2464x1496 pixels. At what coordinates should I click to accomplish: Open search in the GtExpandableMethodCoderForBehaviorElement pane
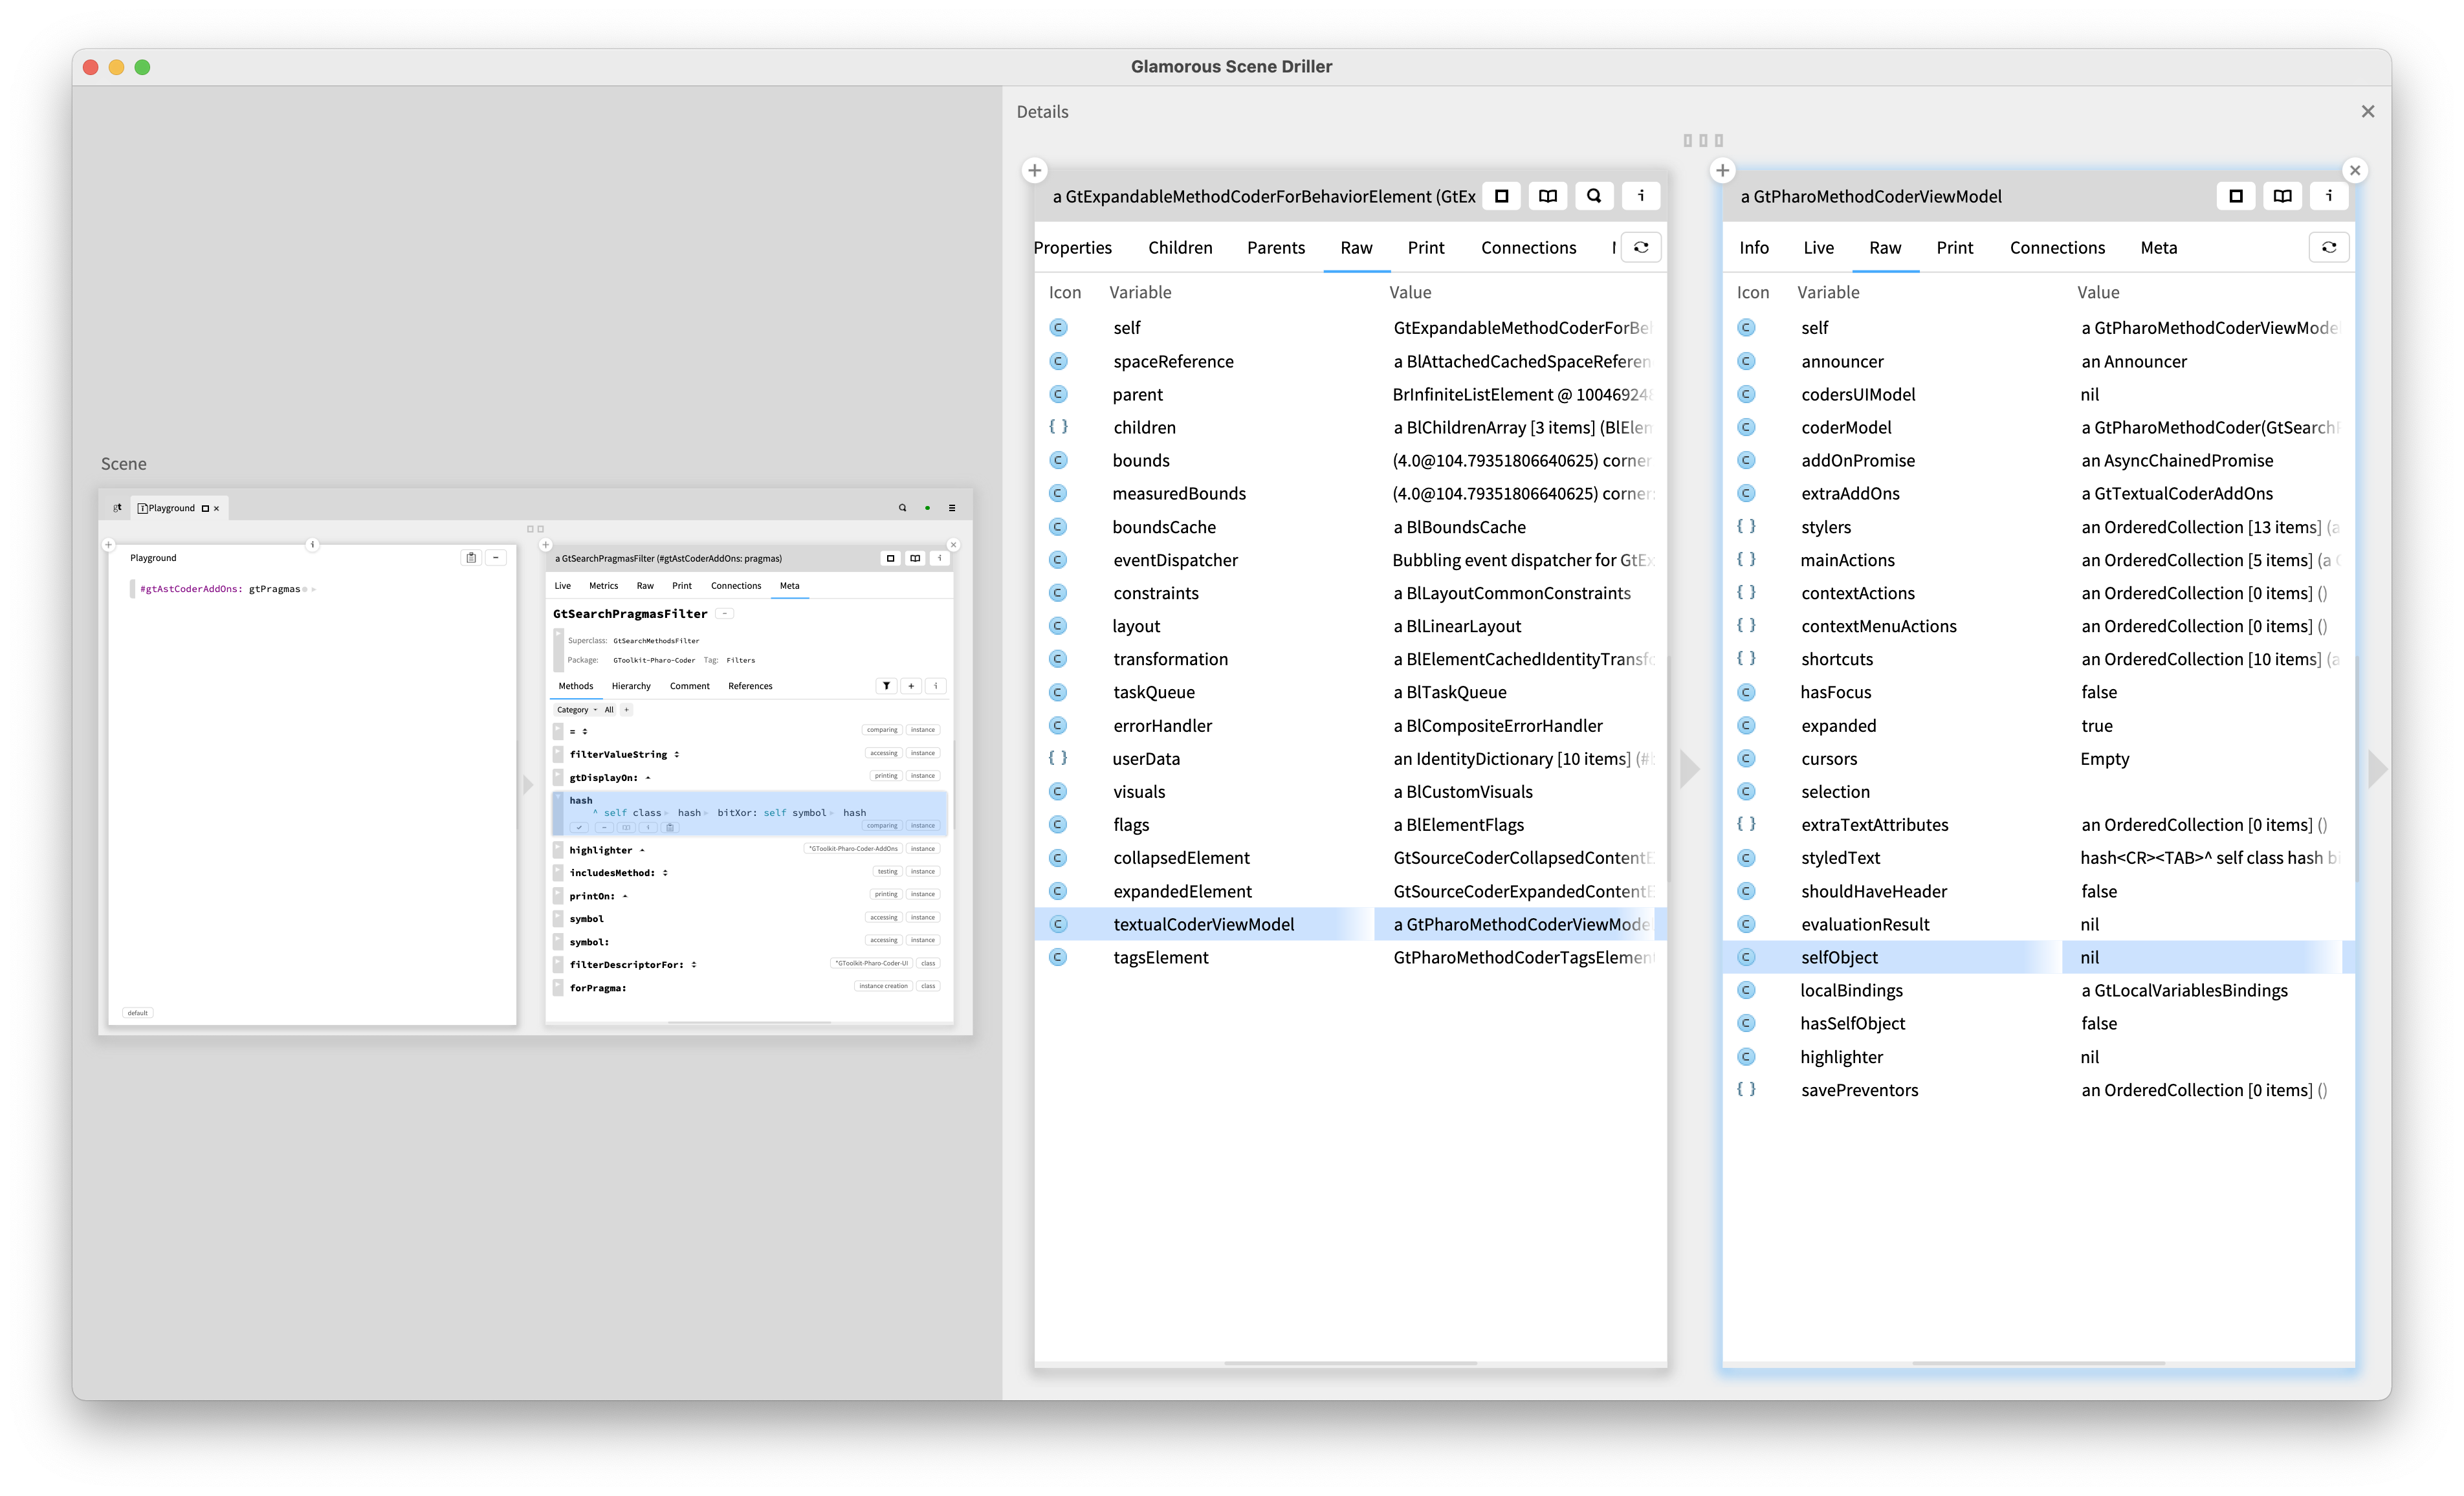(1594, 196)
